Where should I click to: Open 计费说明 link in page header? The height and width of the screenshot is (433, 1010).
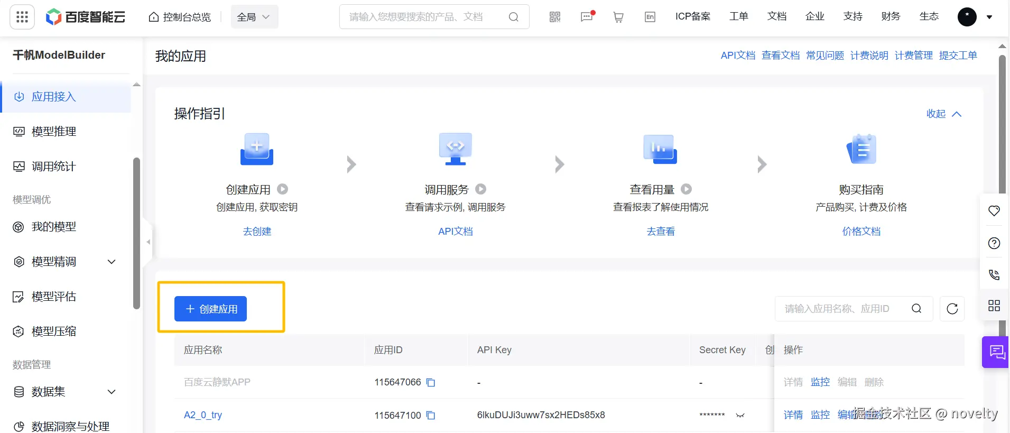(869, 56)
